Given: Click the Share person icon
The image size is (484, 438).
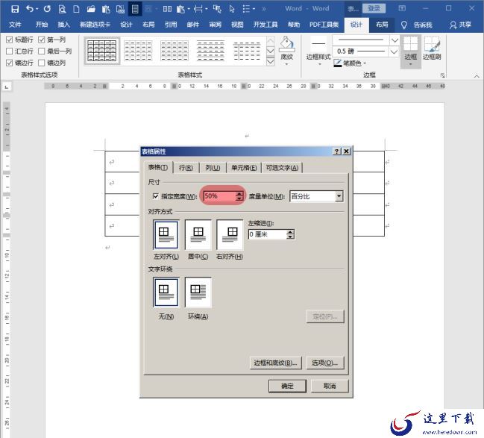Looking at the screenshot, I should [x=453, y=25].
